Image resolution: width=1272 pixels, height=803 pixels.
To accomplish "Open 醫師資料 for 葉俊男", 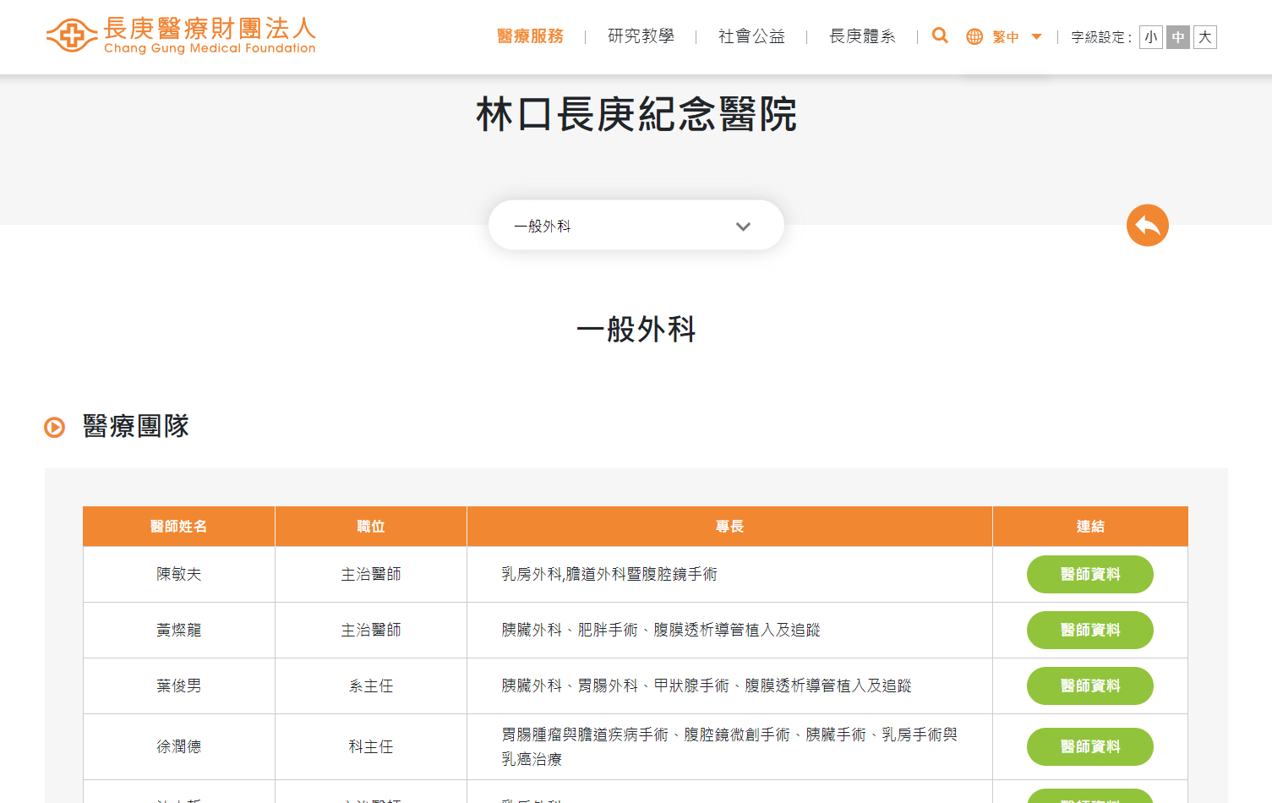I will [1090, 686].
